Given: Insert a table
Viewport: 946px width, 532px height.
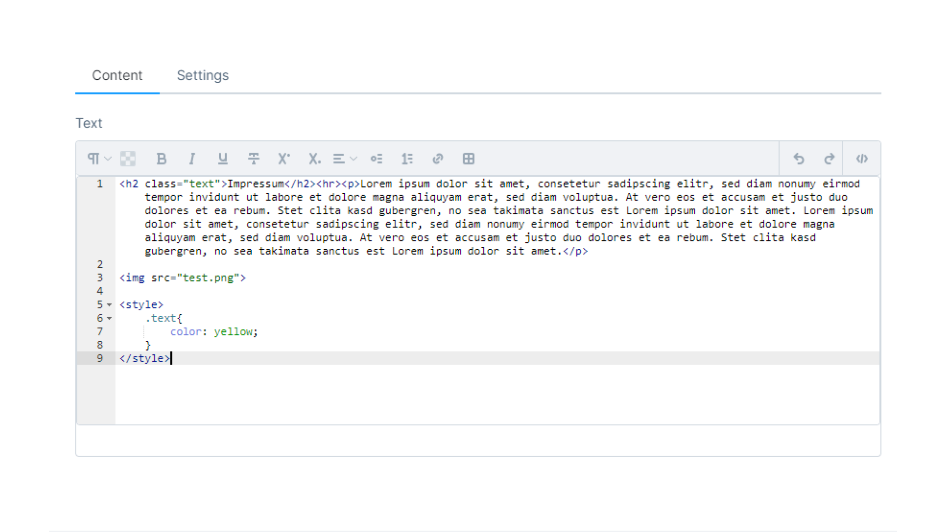Looking at the screenshot, I should [469, 159].
